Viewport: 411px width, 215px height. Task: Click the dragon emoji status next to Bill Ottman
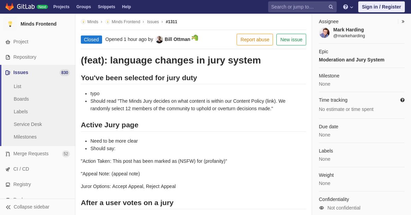[195, 38]
